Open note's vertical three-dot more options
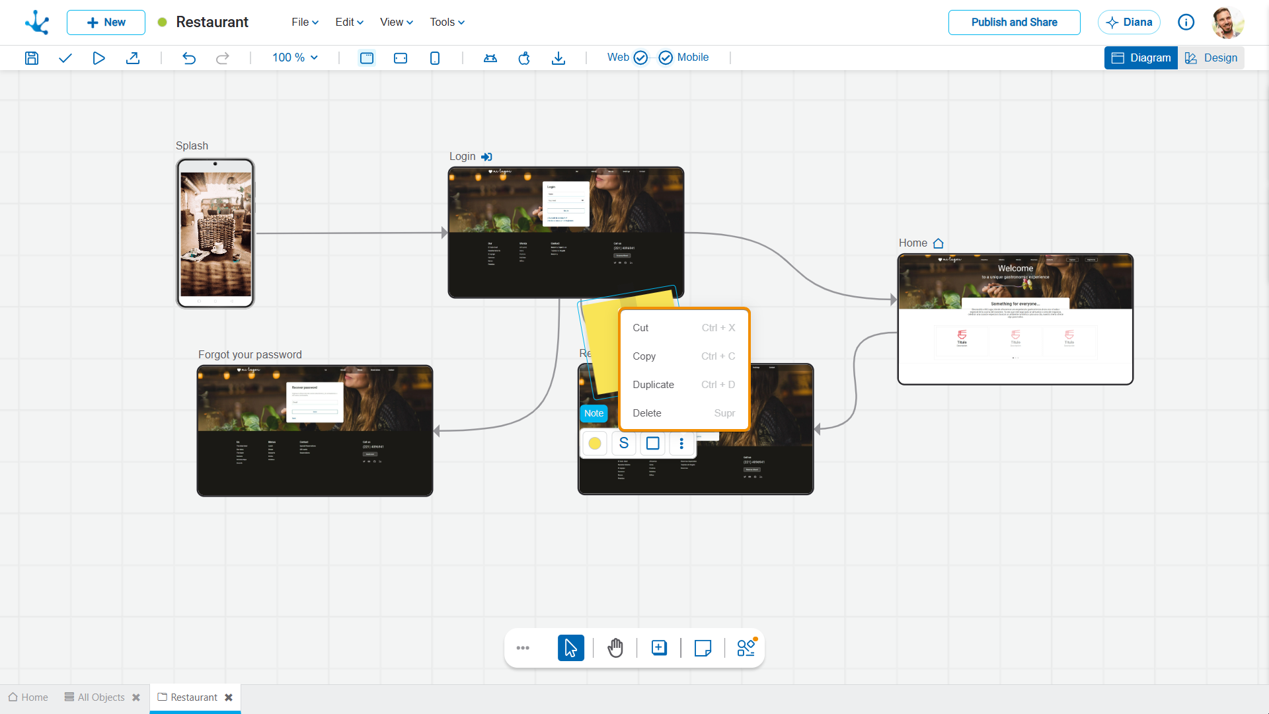 coord(681,444)
